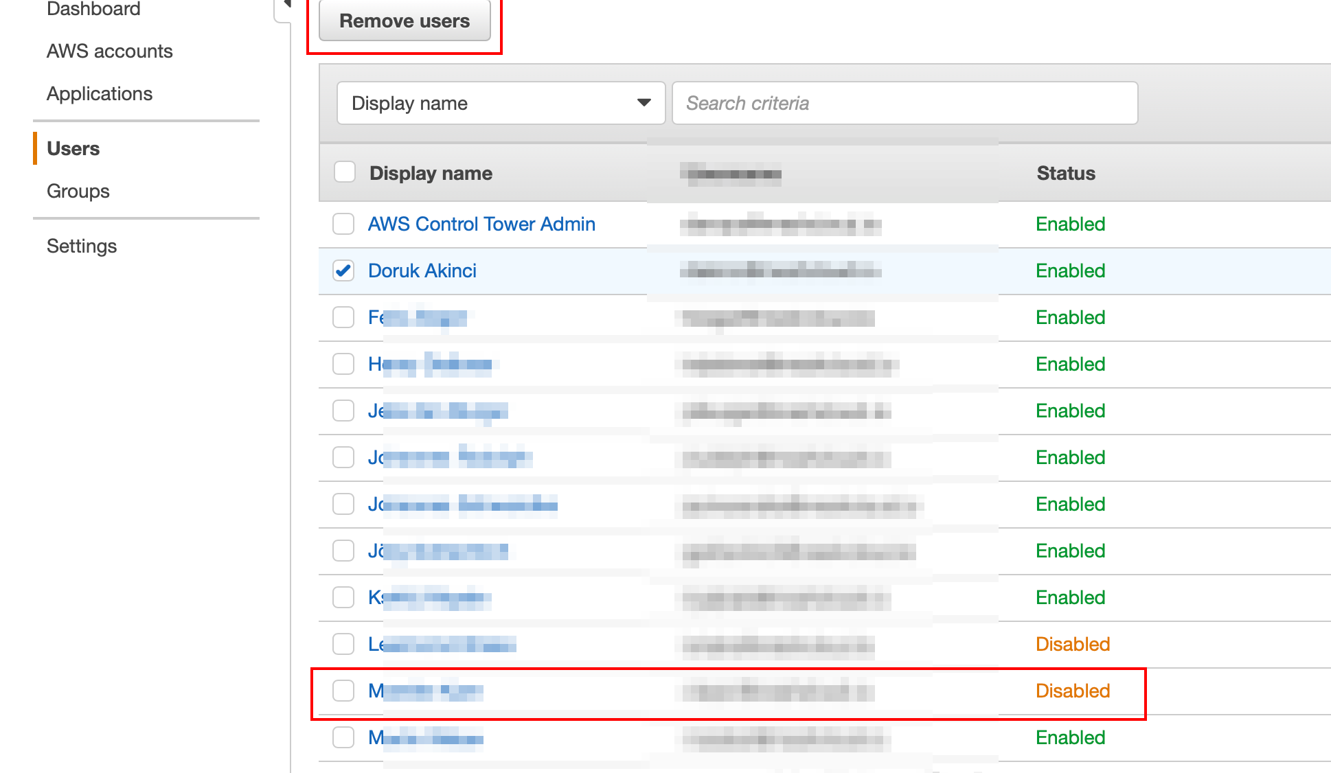Check the last visible user row checkbox

click(343, 737)
